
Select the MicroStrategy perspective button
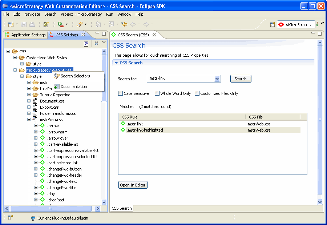pyautogui.click(x=296, y=25)
